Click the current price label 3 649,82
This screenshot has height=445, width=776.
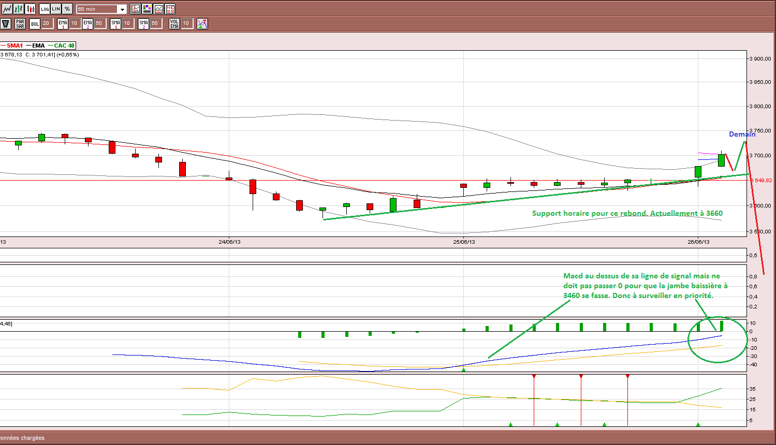pyautogui.click(x=760, y=180)
